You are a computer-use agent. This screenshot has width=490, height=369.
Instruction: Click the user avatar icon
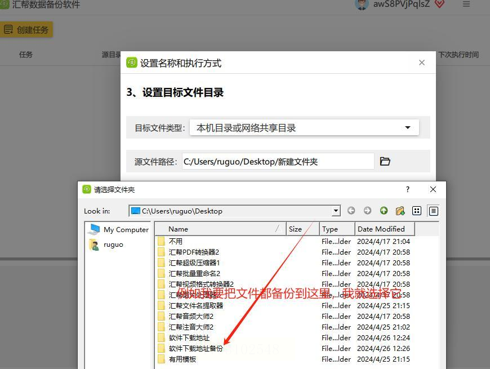(x=362, y=5)
